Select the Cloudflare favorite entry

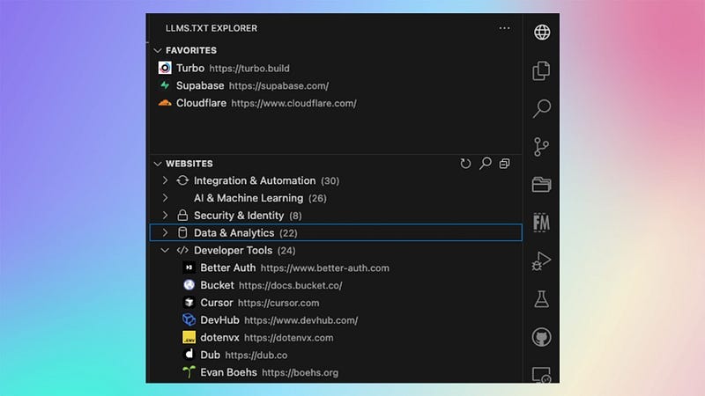(336, 103)
